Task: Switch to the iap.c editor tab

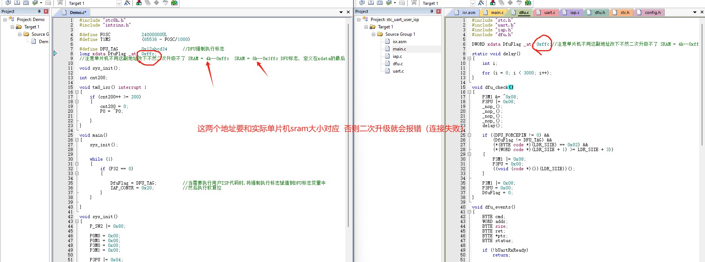Action: pos(572,13)
